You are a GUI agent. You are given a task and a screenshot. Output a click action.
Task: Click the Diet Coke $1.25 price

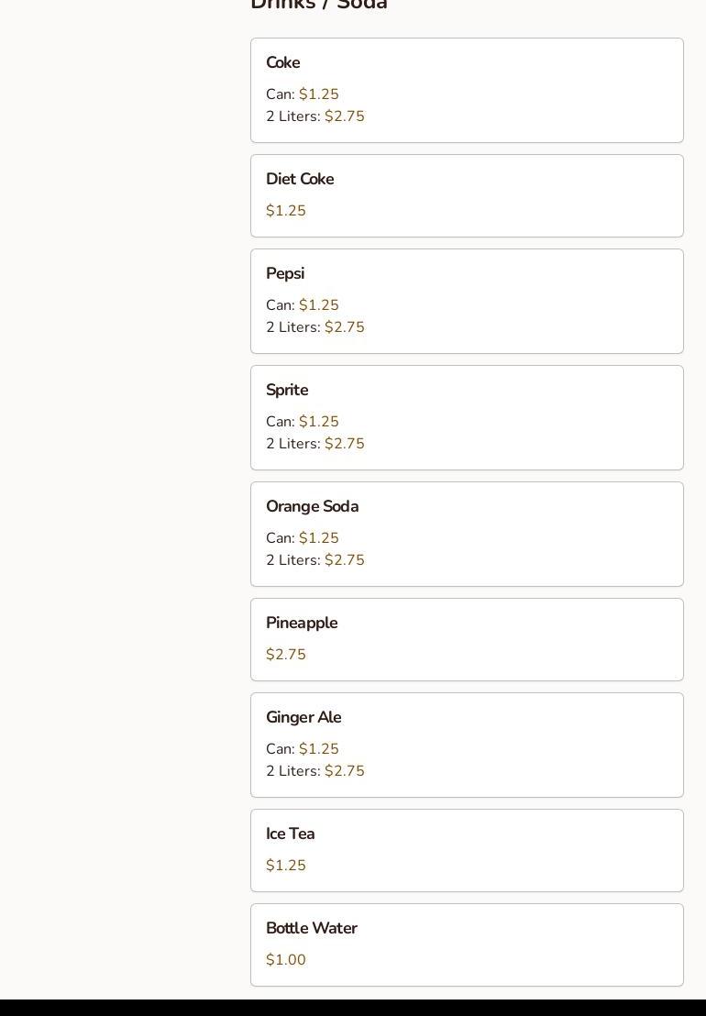point(286,211)
